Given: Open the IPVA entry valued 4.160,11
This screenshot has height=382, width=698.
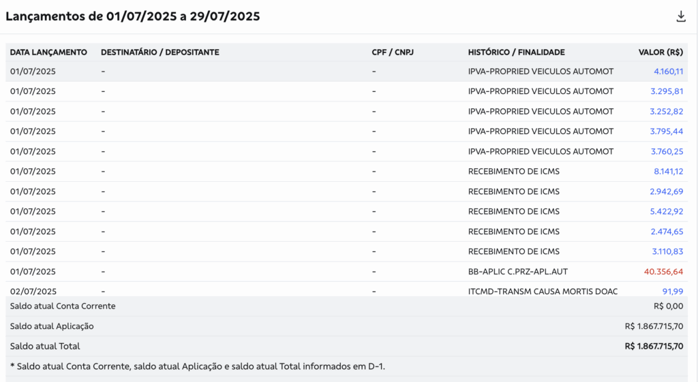Looking at the screenshot, I should pos(668,71).
